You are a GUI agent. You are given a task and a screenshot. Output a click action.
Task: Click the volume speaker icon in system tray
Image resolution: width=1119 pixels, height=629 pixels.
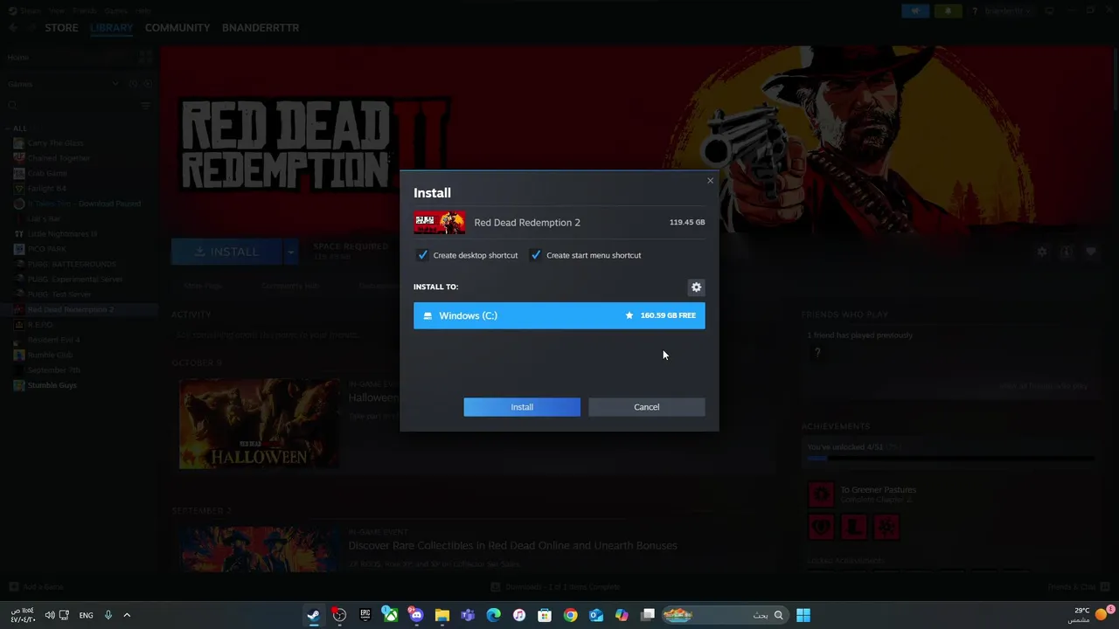pyautogui.click(x=50, y=615)
